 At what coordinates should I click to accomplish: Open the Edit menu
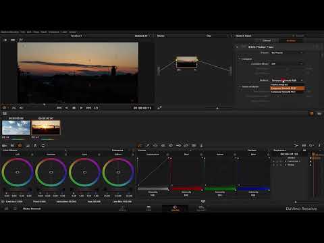click(x=29, y=32)
